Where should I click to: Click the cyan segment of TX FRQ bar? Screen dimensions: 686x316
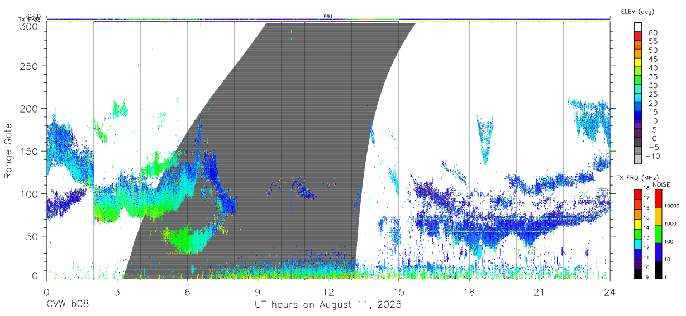click(637, 245)
